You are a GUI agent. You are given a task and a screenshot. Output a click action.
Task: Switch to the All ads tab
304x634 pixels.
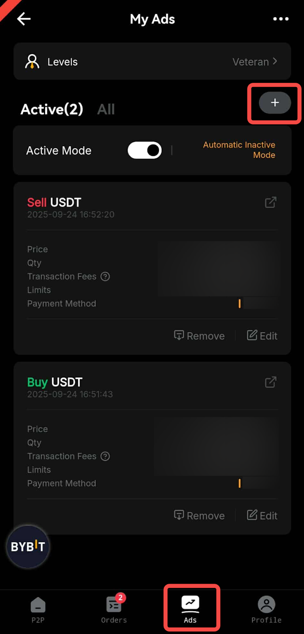coord(106,109)
